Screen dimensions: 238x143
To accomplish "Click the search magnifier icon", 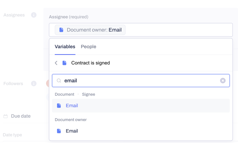I will point(59,80).
